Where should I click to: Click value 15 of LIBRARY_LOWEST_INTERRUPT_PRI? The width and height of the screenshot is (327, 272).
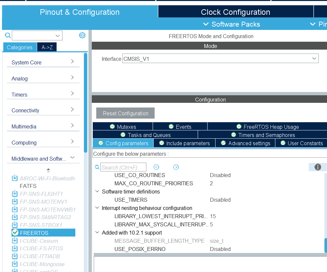(213, 216)
